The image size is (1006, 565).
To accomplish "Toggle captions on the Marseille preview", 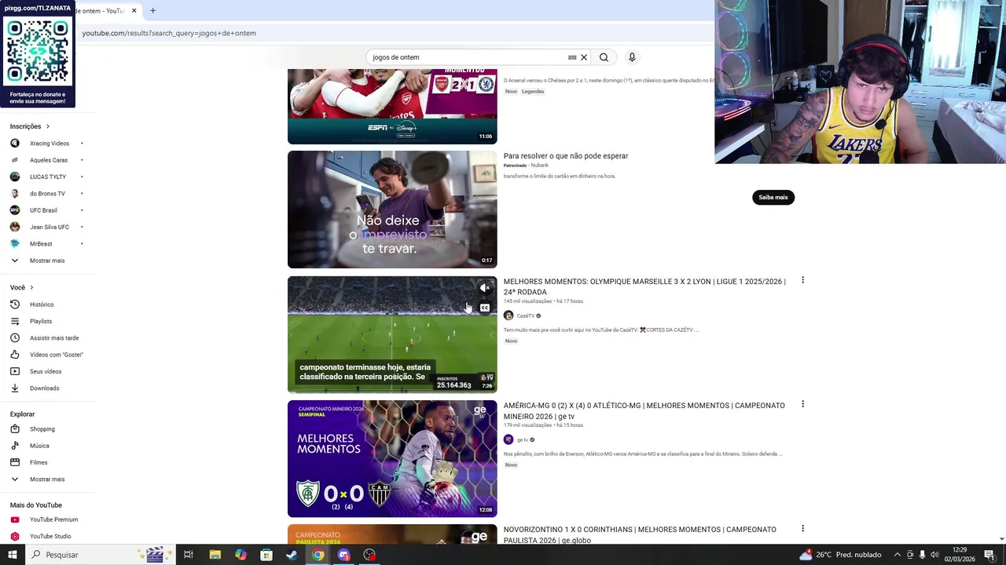I will pyautogui.click(x=485, y=308).
